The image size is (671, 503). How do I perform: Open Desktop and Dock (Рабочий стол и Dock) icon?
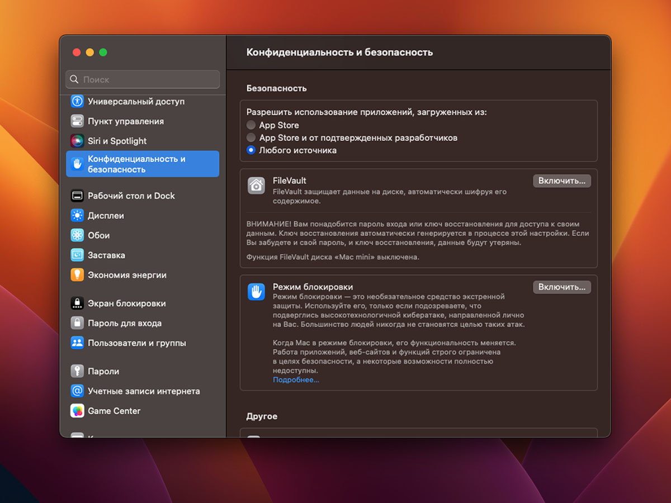(x=77, y=196)
